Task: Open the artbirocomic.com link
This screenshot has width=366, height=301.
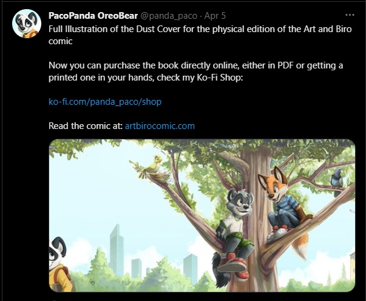Action: [160, 126]
